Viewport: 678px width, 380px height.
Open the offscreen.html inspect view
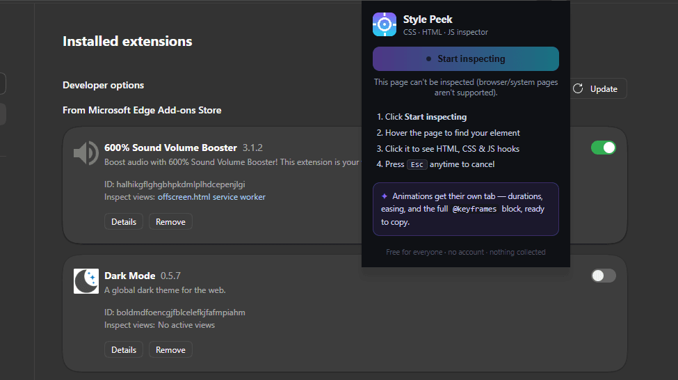[x=184, y=197]
